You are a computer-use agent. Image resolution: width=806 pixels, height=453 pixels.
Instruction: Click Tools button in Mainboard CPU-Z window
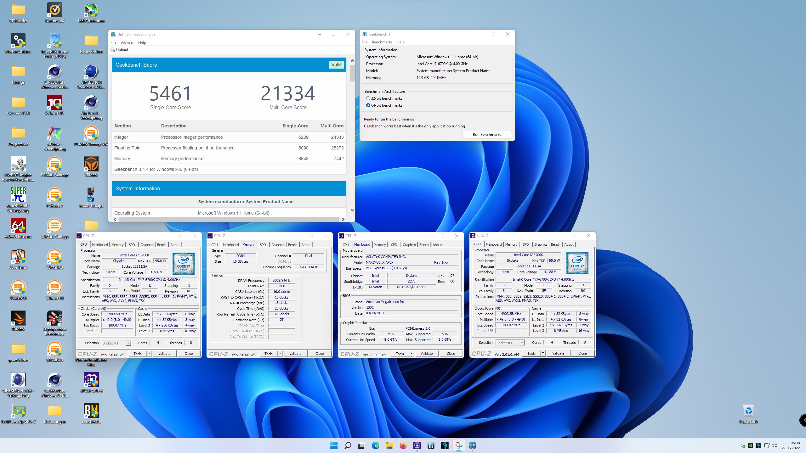400,354
